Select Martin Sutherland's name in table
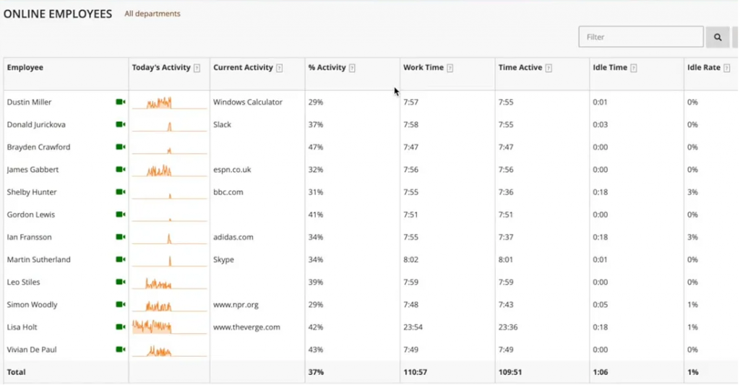 (x=39, y=260)
